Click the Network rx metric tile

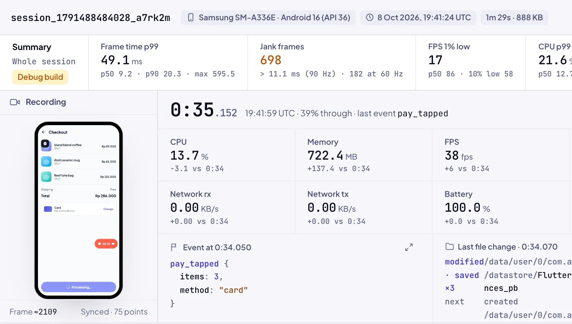pyautogui.click(x=226, y=207)
